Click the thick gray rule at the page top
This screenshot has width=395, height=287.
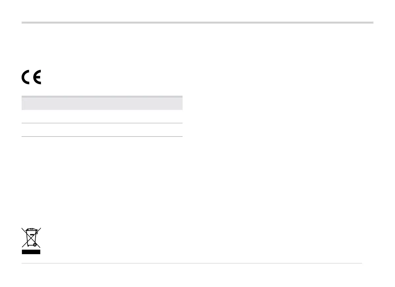coord(197,23)
